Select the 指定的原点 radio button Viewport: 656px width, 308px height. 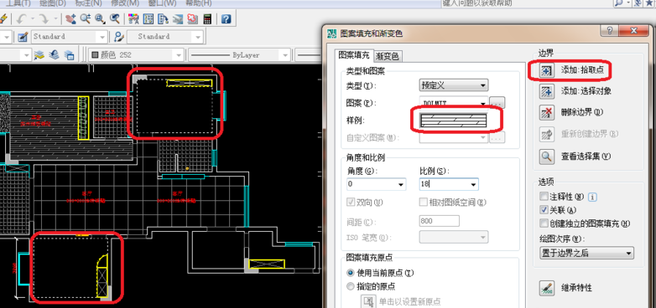[x=351, y=286]
